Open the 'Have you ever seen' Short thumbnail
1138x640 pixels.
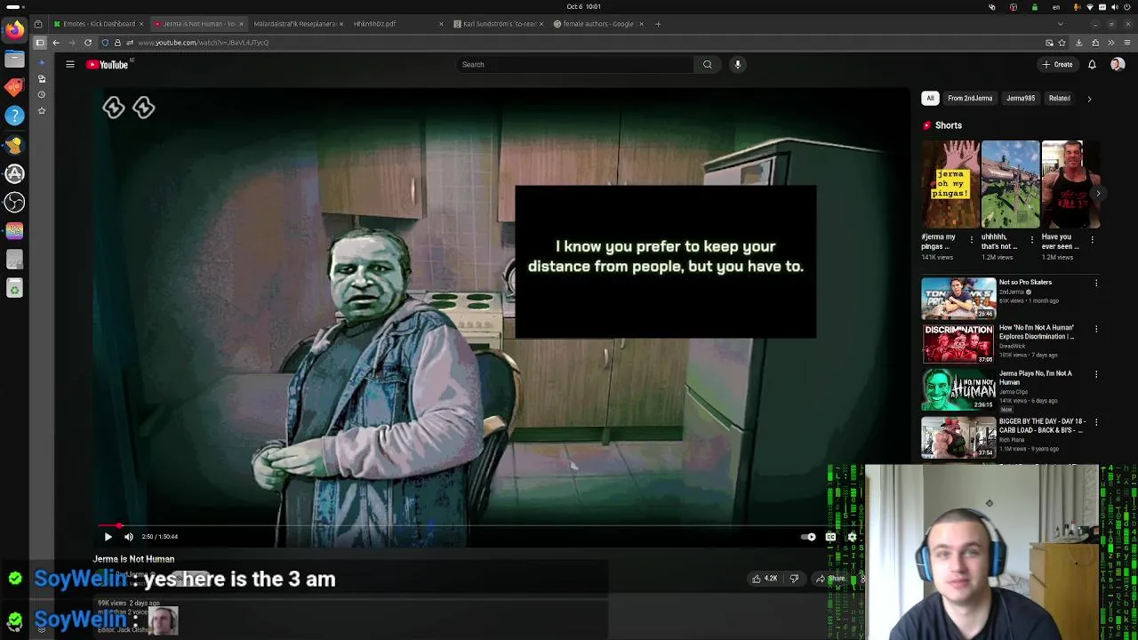(1070, 184)
